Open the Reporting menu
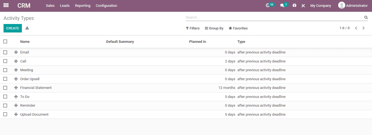 (82, 6)
